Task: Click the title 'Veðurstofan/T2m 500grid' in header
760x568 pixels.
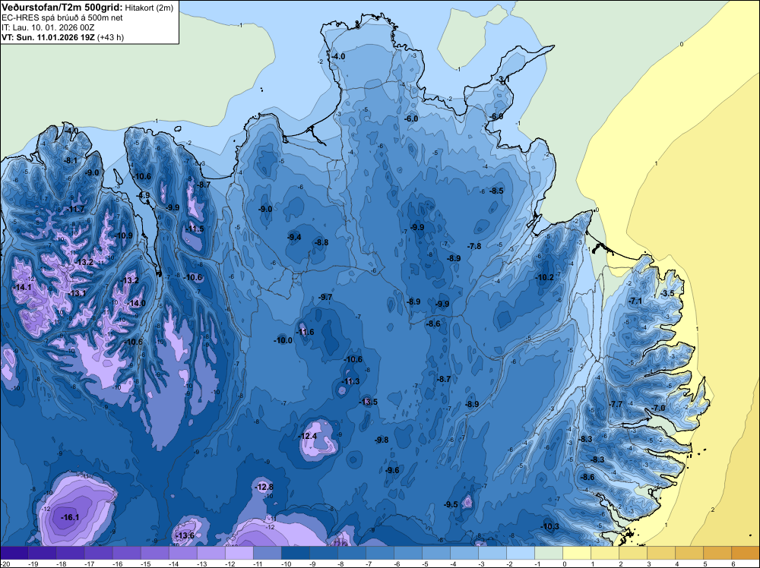Action: [62, 8]
